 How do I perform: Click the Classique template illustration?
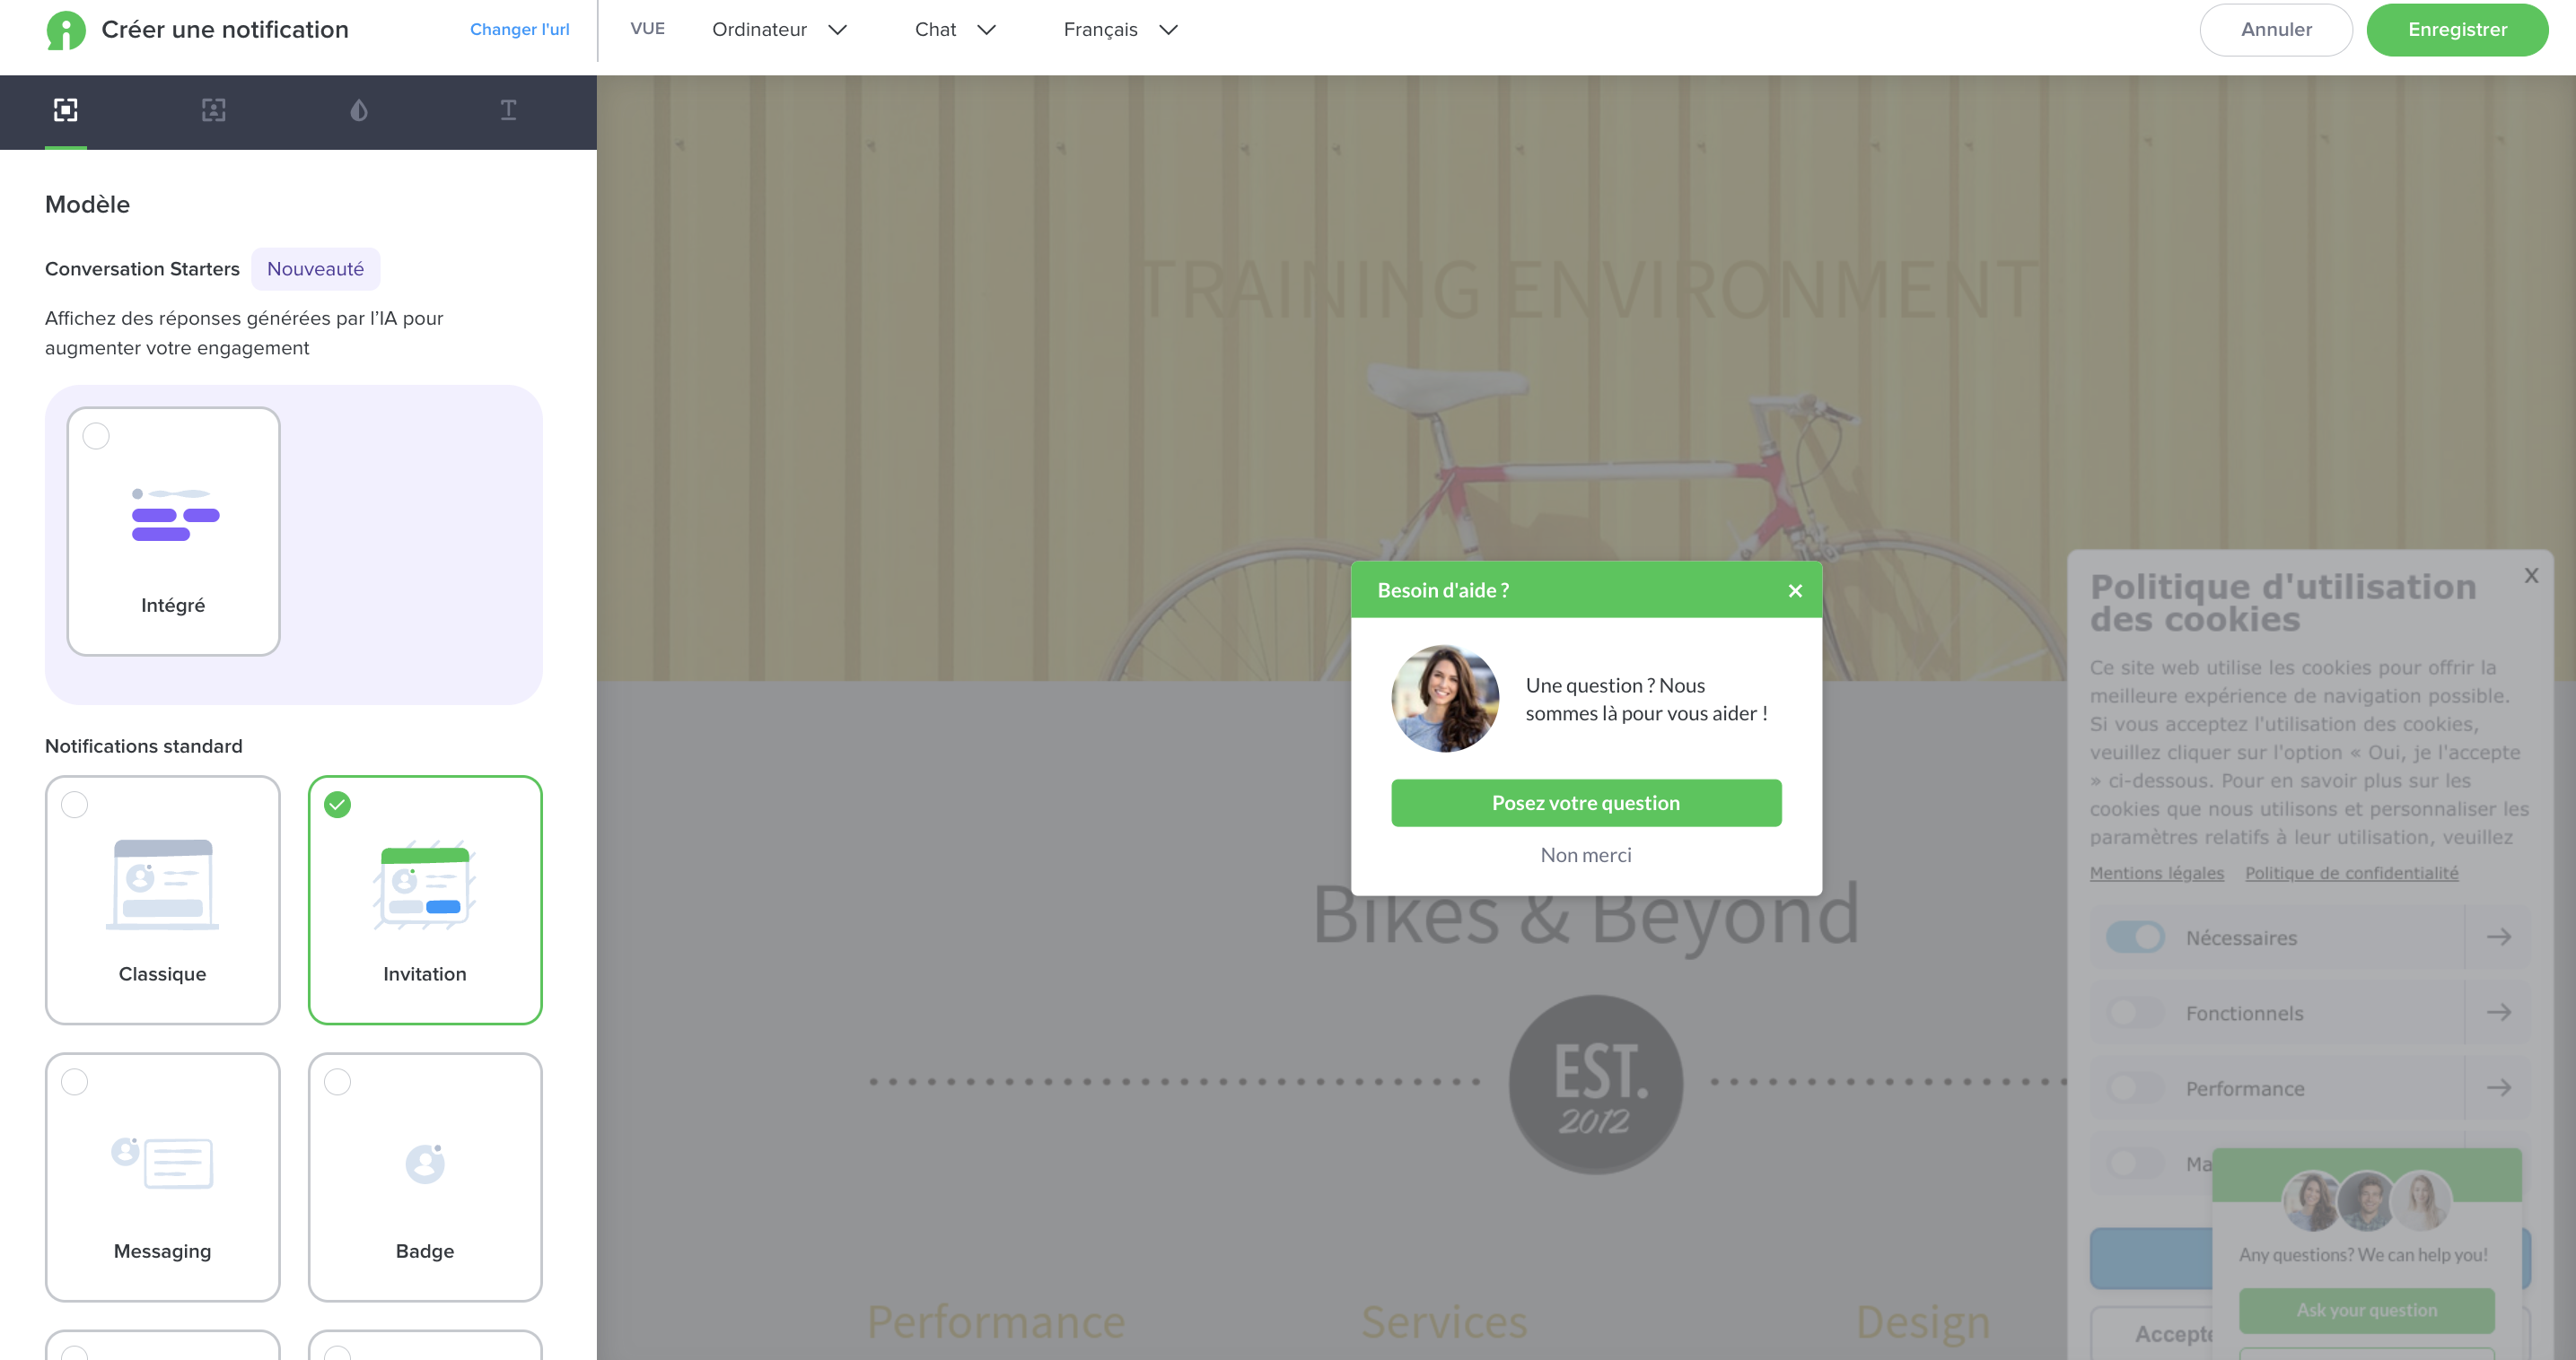pyautogui.click(x=162, y=885)
